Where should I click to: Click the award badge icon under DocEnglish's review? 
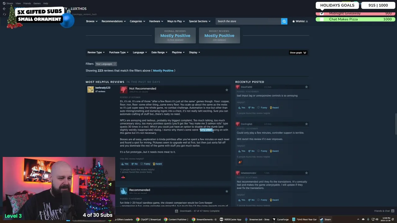[240, 162]
